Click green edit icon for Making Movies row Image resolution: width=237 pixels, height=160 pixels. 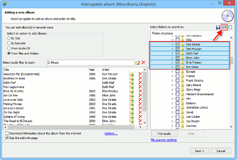(132, 104)
